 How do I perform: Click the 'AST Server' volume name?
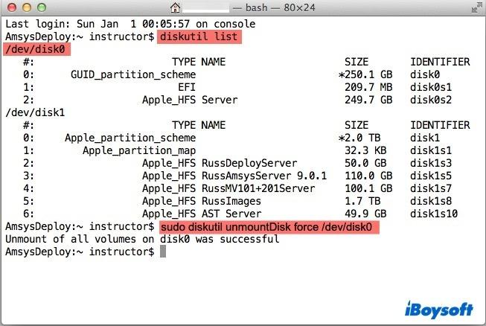pos(231,214)
